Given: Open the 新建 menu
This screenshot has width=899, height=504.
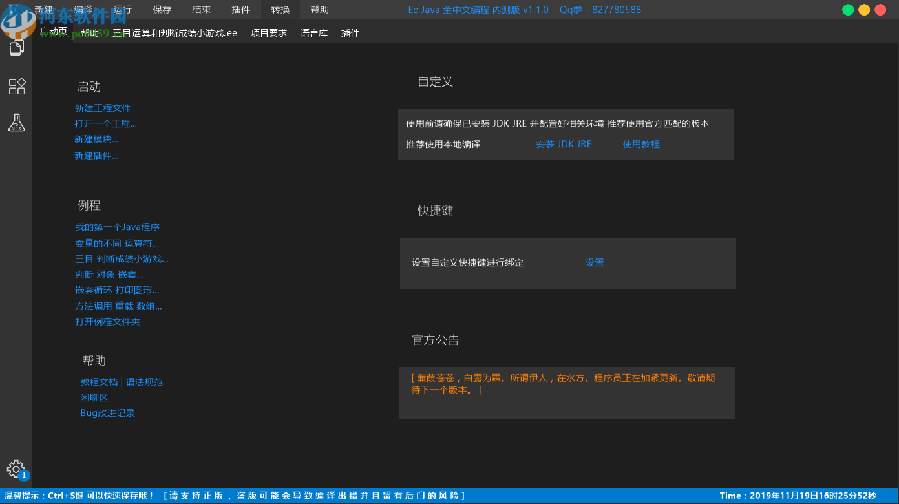Looking at the screenshot, I should [x=43, y=10].
